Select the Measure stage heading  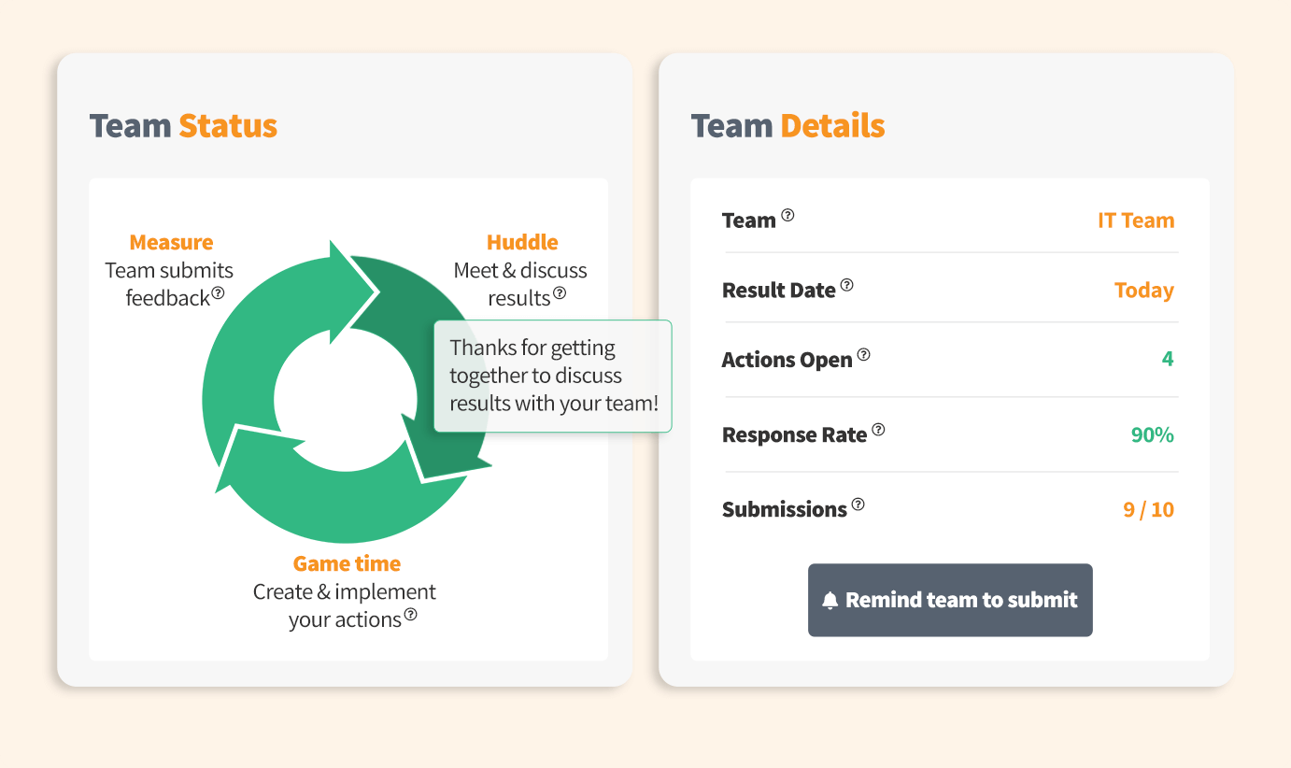[171, 242]
